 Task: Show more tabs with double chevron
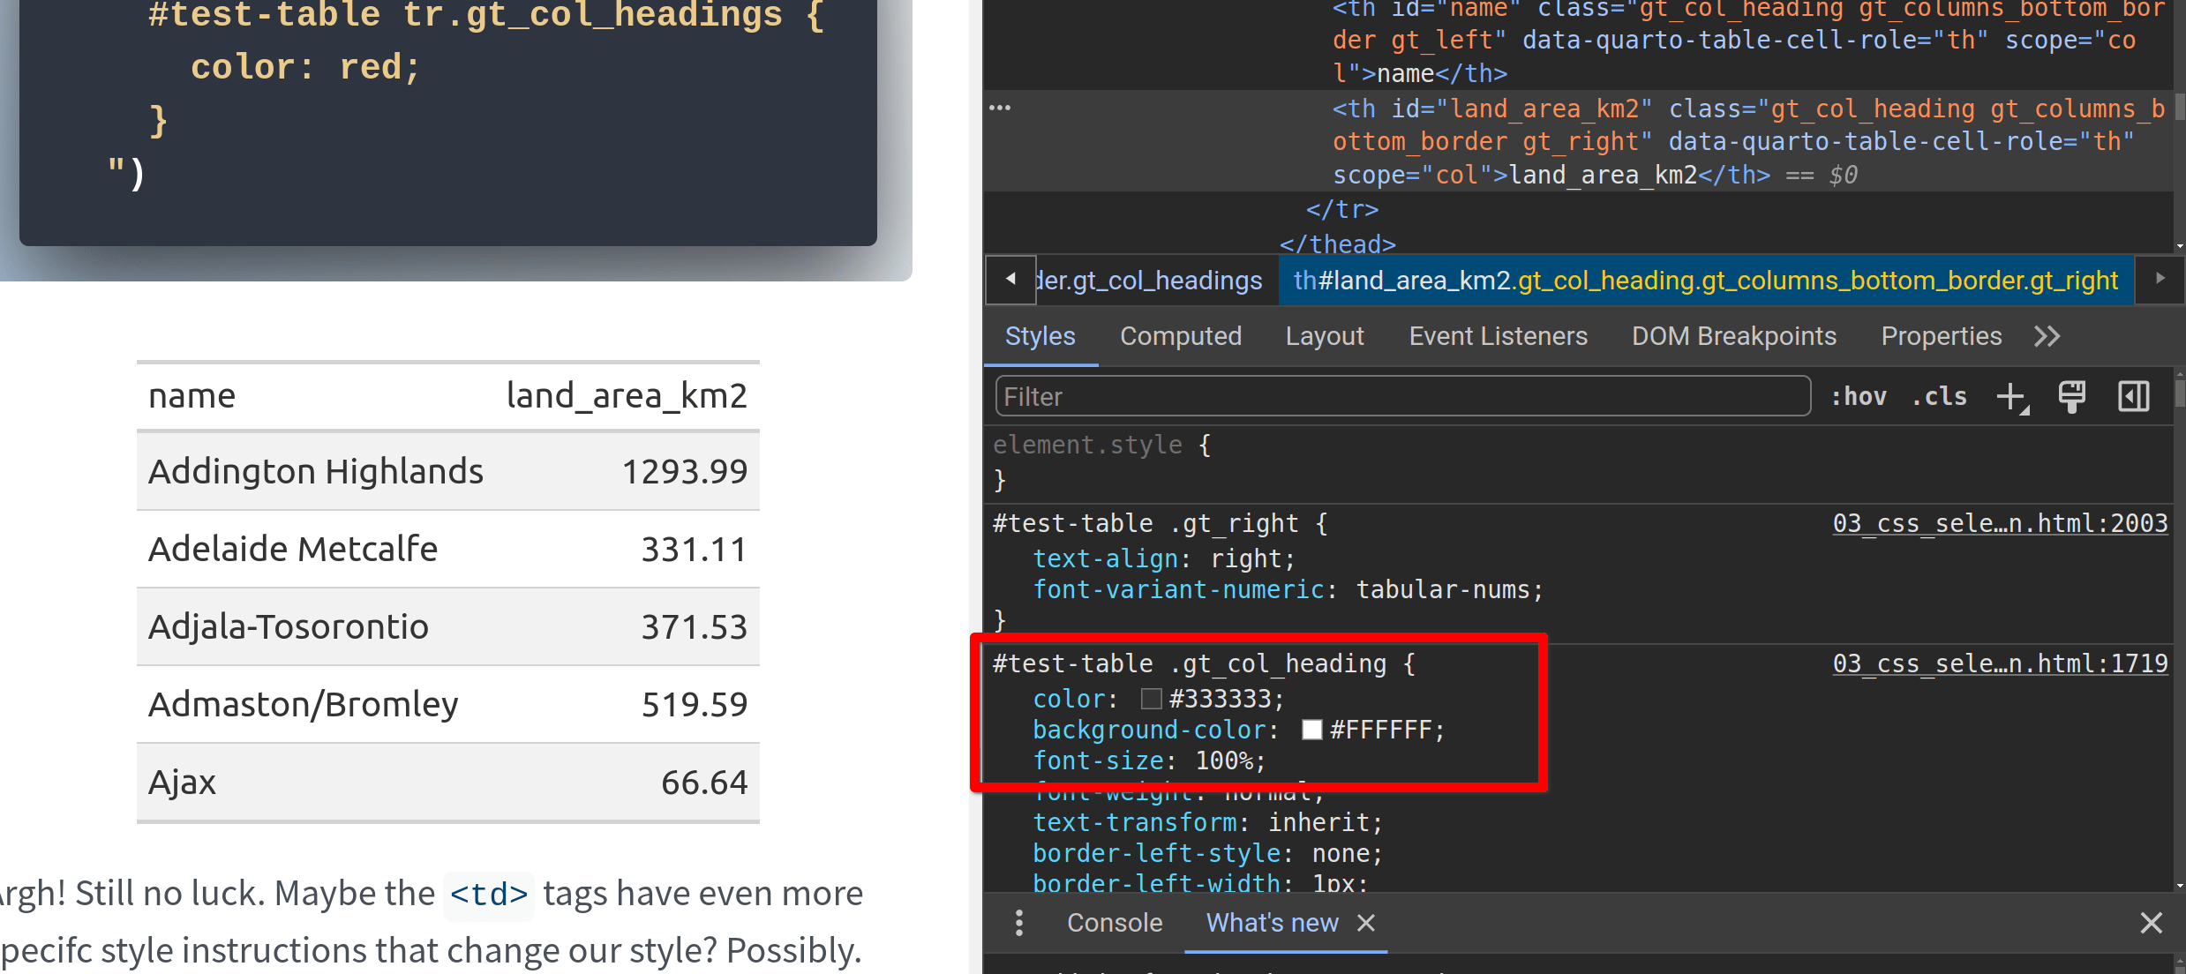point(2047,336)
